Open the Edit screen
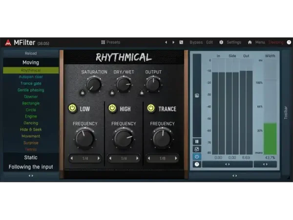293x220 pixels. tap(209, 42)
